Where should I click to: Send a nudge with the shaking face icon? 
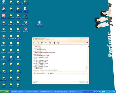42,73
